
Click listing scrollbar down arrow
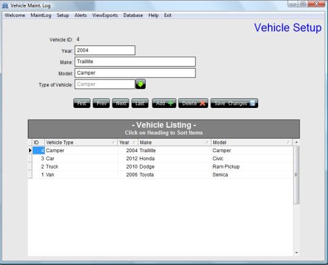(x=296, y=252)
